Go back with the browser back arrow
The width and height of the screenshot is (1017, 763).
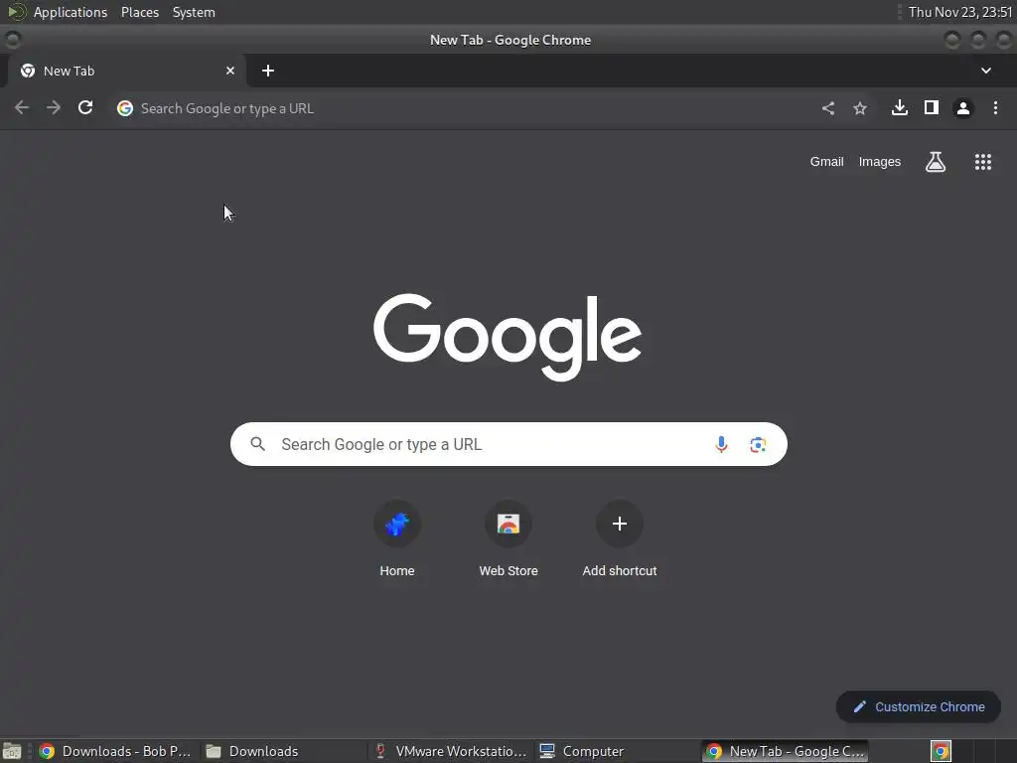22,107
